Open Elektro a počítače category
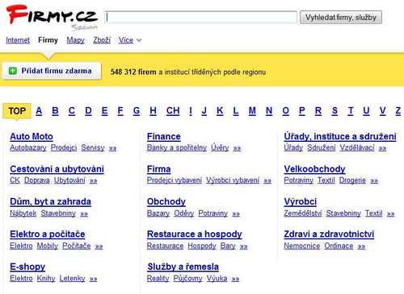Screen dimensions: 404x294 [x=48, y=234]
